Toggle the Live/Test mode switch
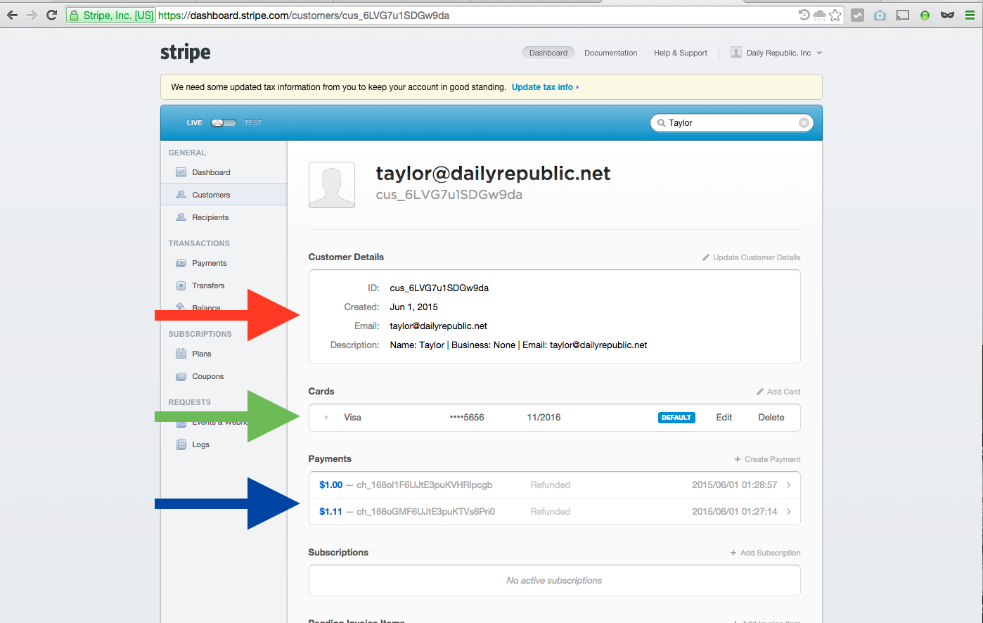 (224, 123)
